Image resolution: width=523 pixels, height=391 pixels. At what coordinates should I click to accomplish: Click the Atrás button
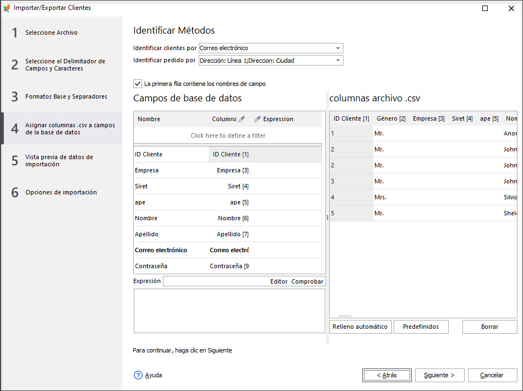[387, 375]
